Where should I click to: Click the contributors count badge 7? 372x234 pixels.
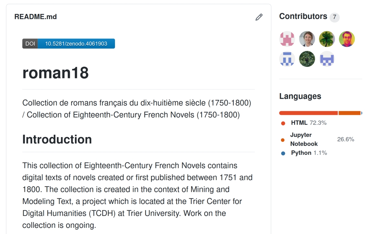(x=334, y=17)
